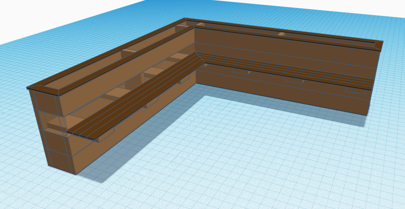This screenshot has width=405, height=209.
Task: Click middle support bracket under right bench
Action: coord(294,81)
